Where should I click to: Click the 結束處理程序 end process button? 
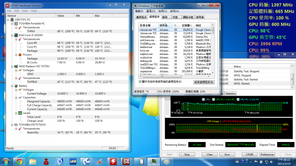pyautogui.click(x=204, y=82)
